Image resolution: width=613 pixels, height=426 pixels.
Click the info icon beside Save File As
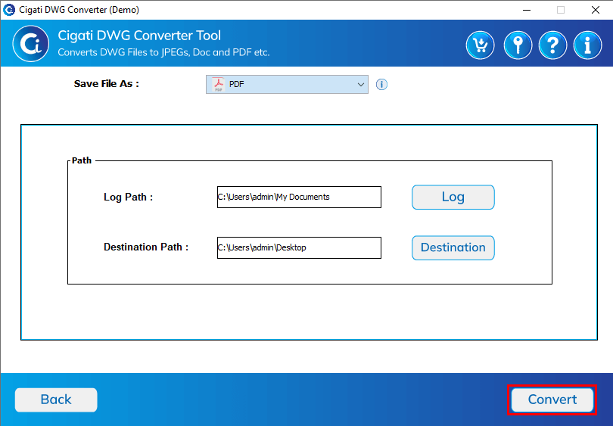click(x=381, y=85)
